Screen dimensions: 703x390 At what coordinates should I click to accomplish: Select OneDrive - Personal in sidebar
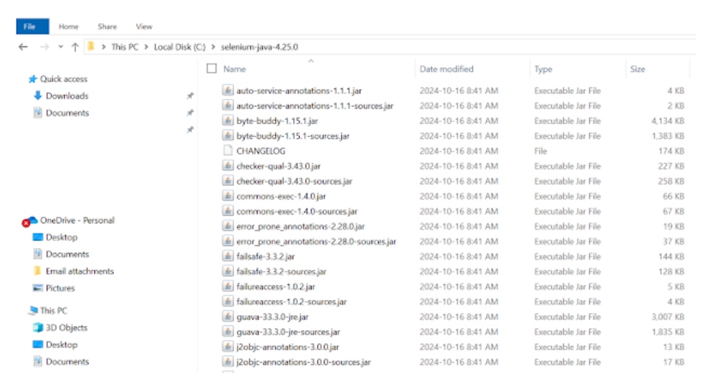pyautogui.click(x=77, y=221)
